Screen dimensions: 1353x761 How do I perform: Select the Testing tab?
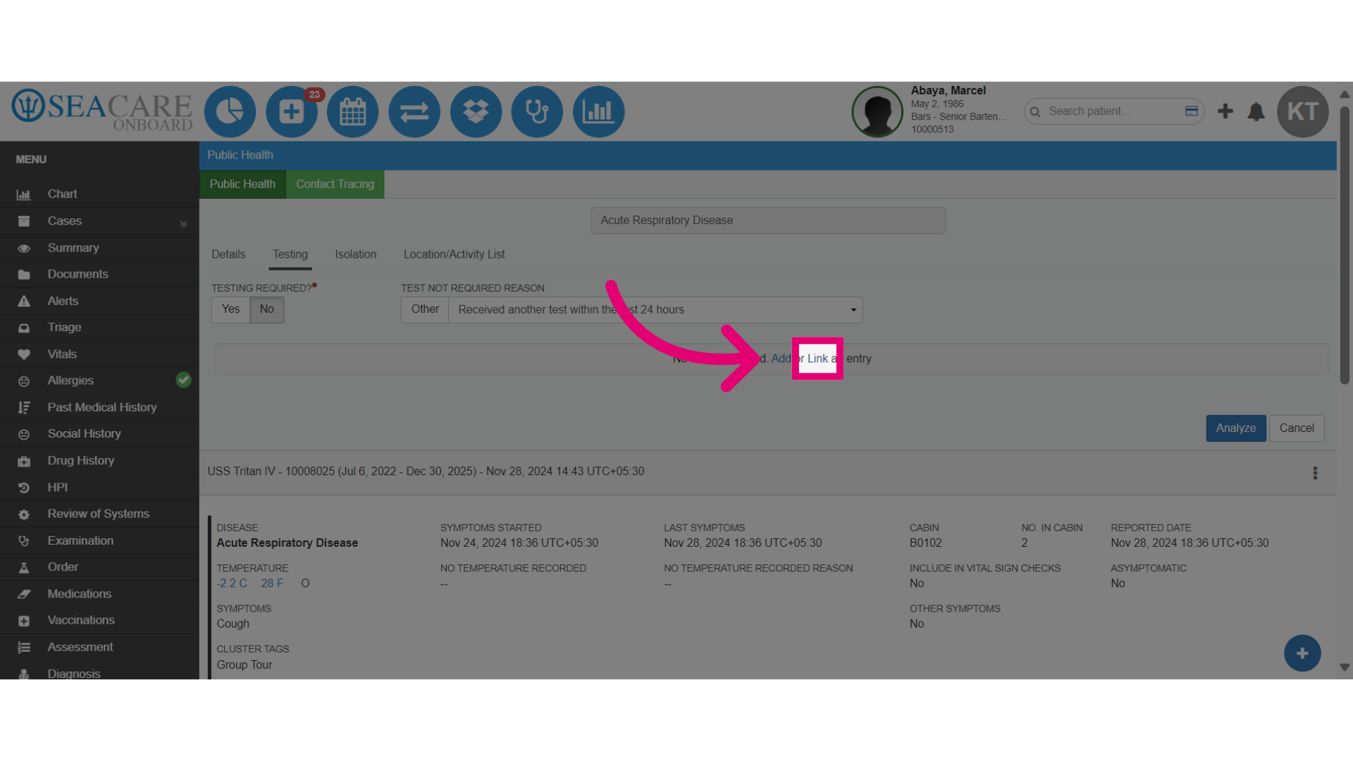click(x=290, y=254)
